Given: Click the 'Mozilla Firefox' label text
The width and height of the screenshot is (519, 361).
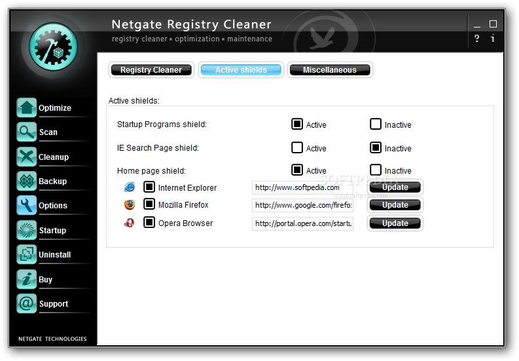Looking at the screenshot, I should 183,205.
